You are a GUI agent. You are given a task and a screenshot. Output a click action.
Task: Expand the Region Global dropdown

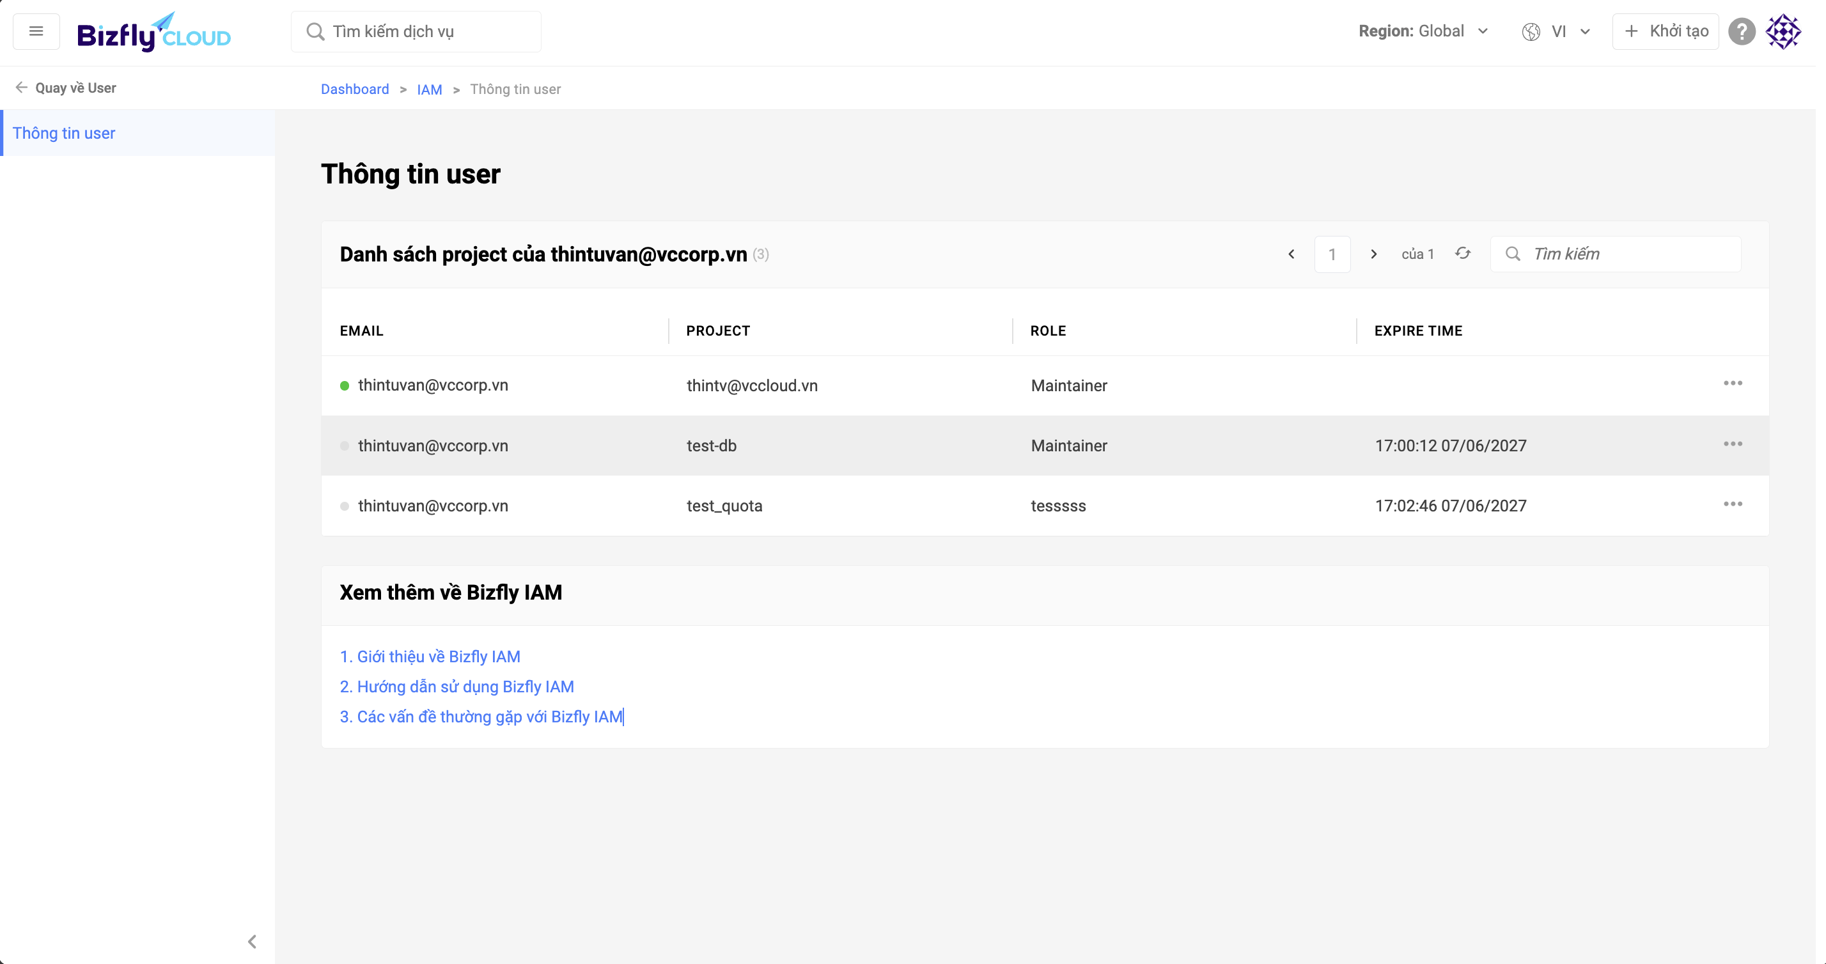point(1423,31)
